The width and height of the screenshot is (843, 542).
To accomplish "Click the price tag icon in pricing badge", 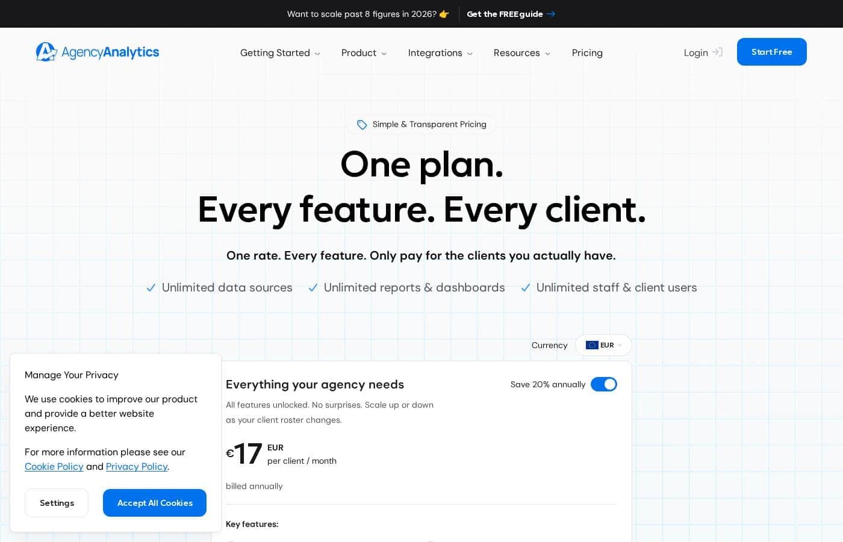I will pos(362,125).
